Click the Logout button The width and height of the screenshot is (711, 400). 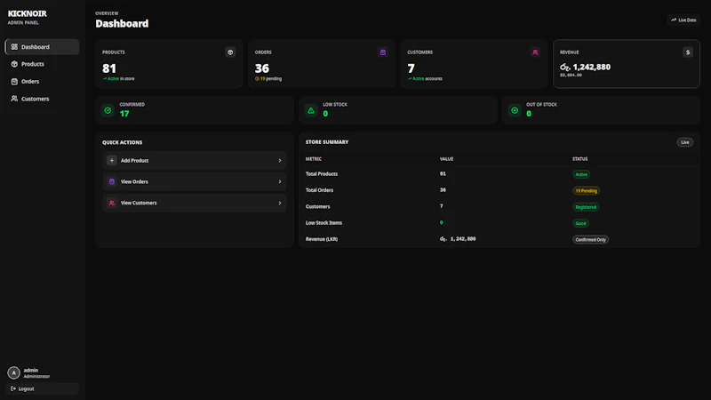pos(42,388)
